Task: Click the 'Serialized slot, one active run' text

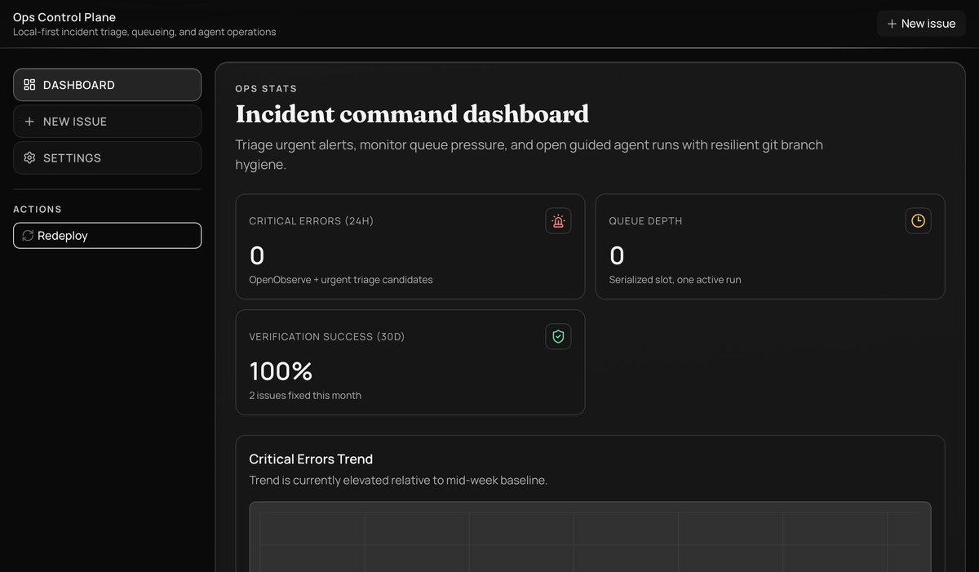Action: (x=675, y=280)
